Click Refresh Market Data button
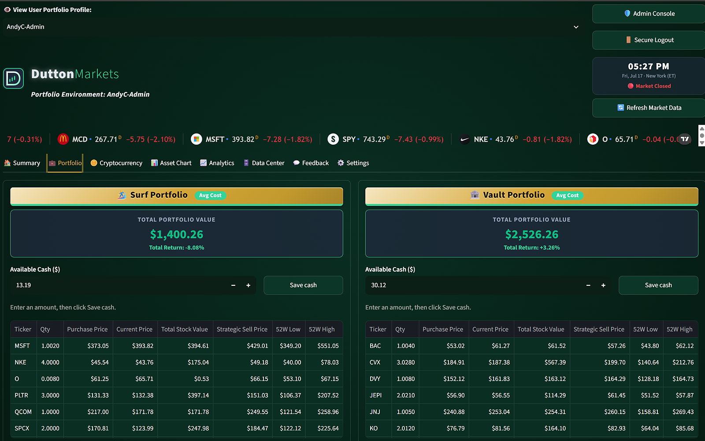 point(649,108)
